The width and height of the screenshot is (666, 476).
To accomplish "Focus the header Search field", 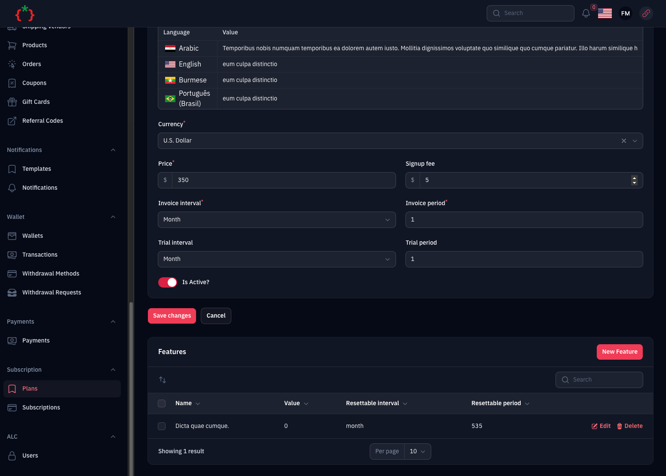I will pyautogui.click(x=531, y=13).
